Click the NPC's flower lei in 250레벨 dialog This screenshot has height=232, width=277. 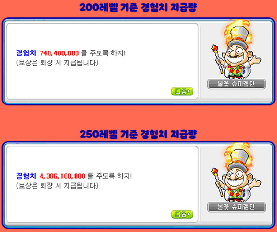[x=235, y=193]
